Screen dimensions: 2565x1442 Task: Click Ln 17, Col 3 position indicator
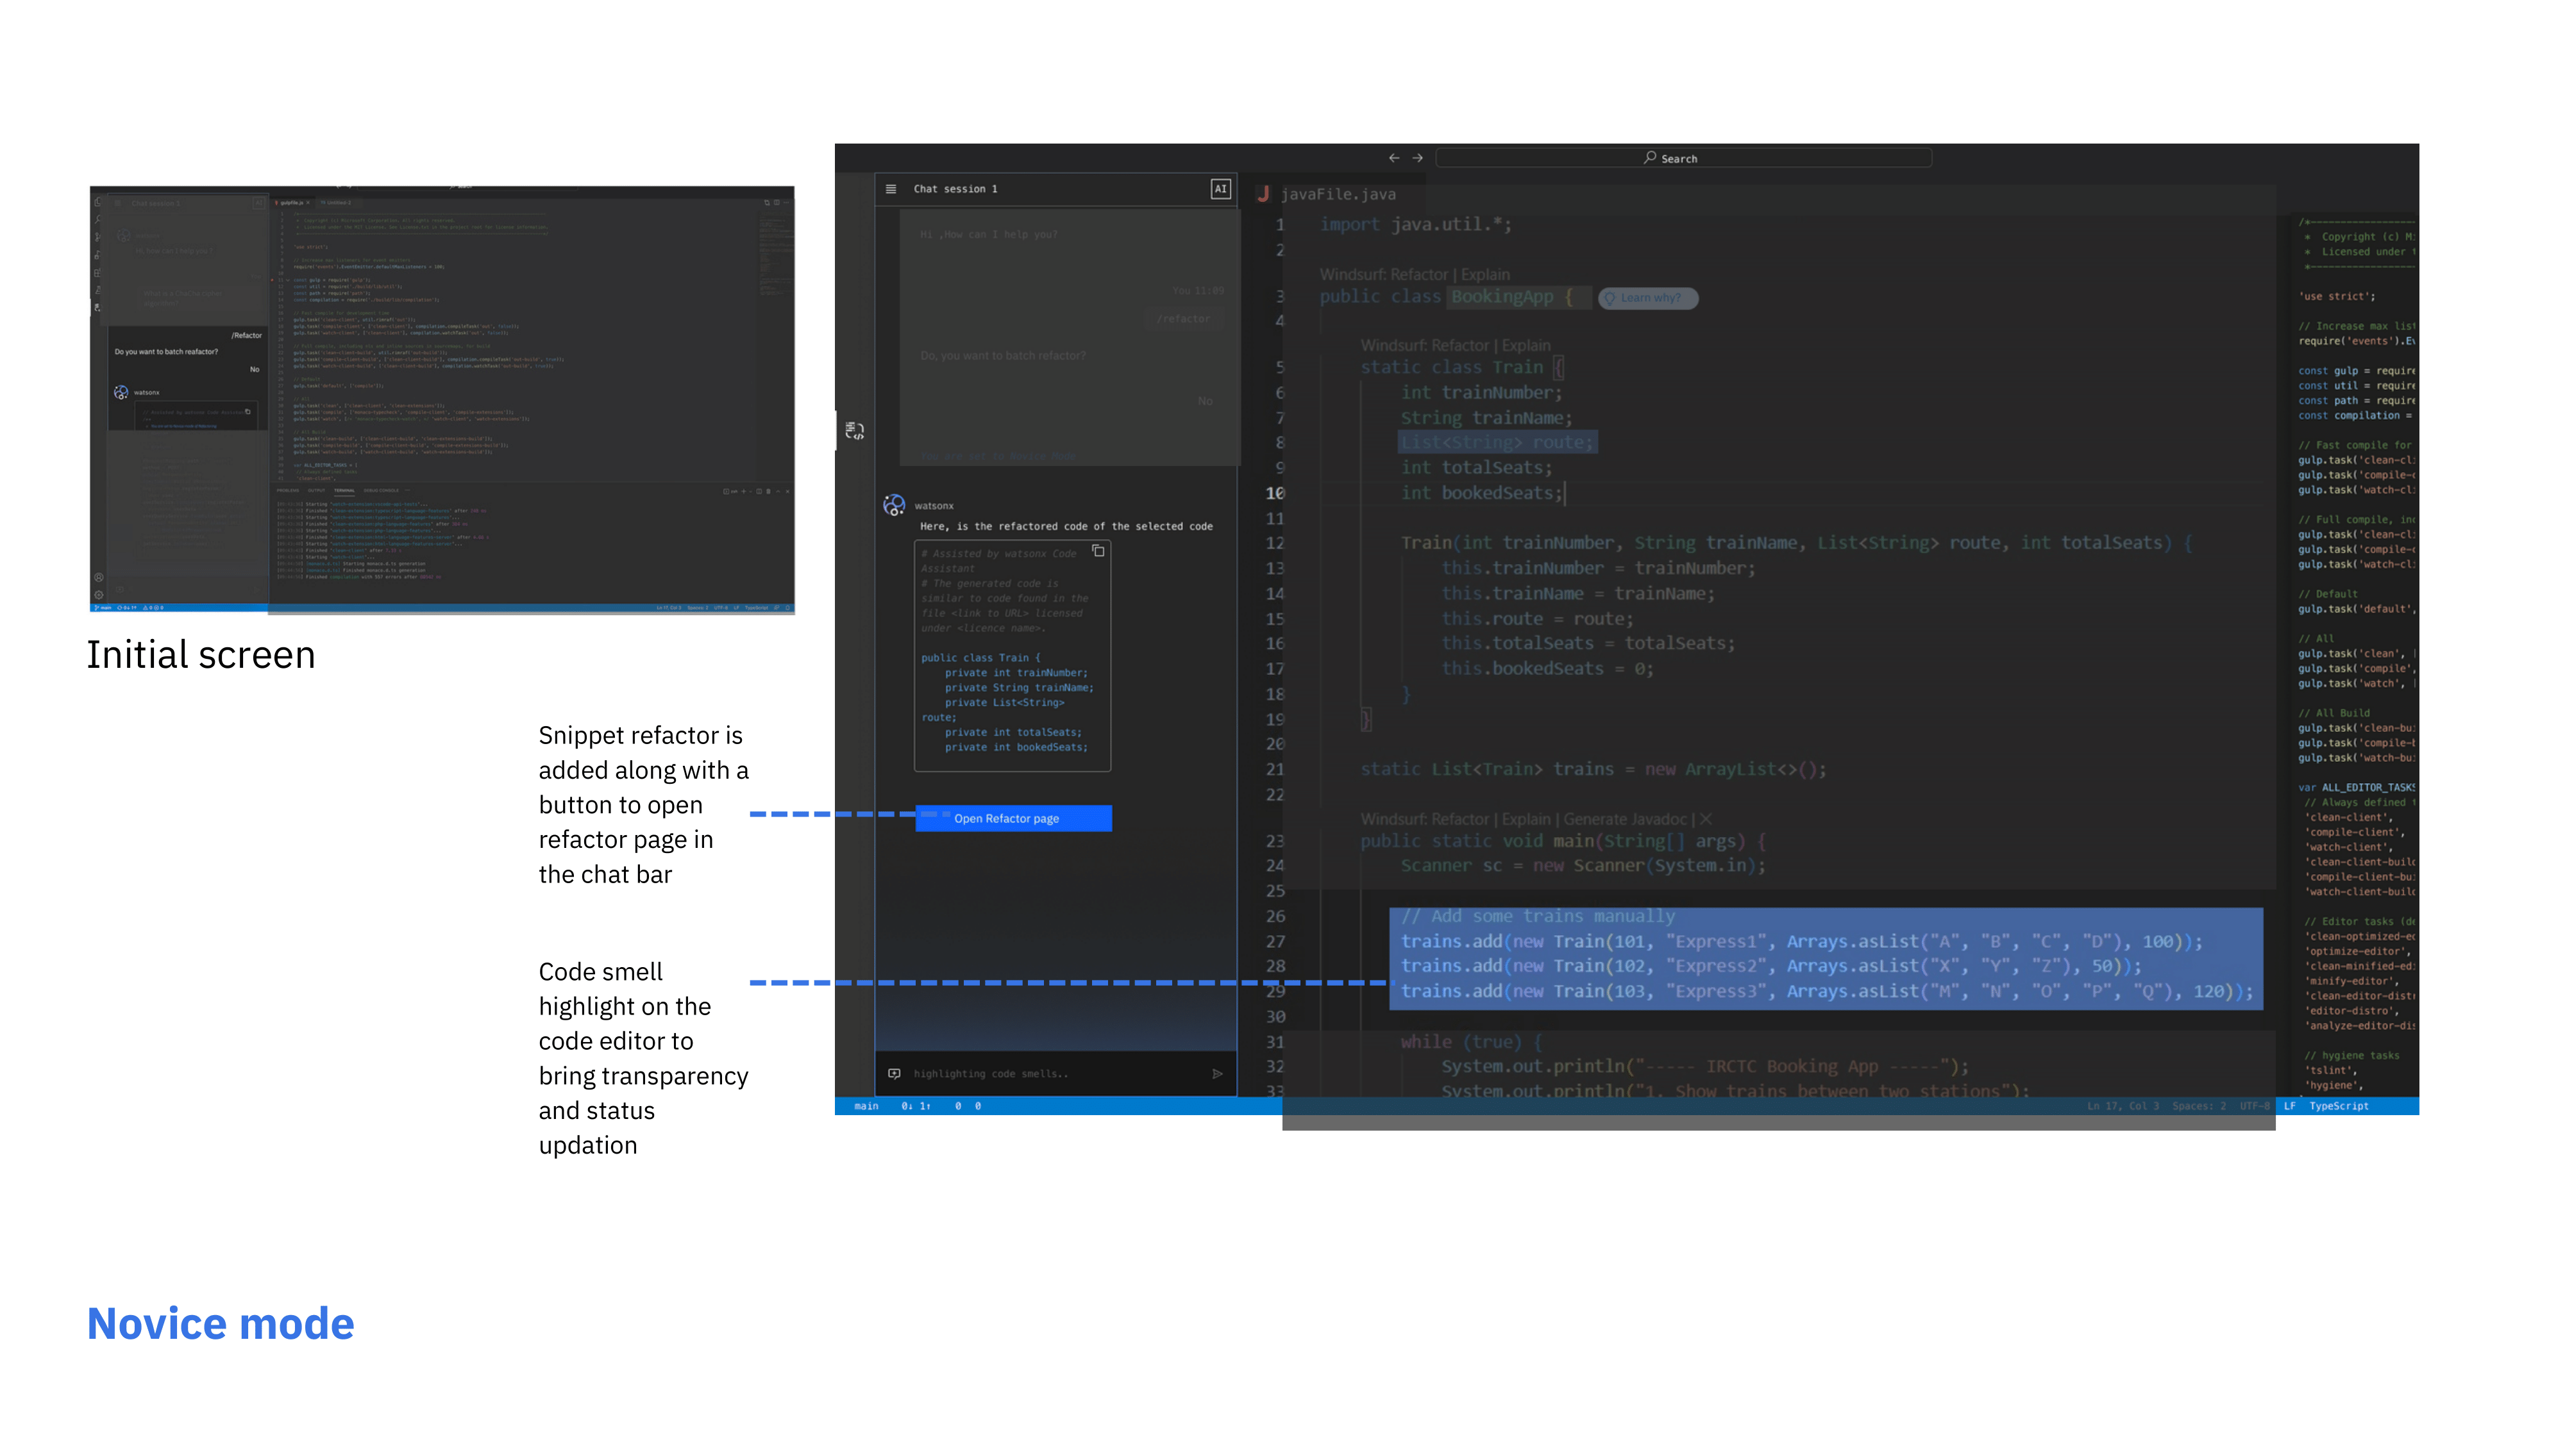coord(2123,1107)
